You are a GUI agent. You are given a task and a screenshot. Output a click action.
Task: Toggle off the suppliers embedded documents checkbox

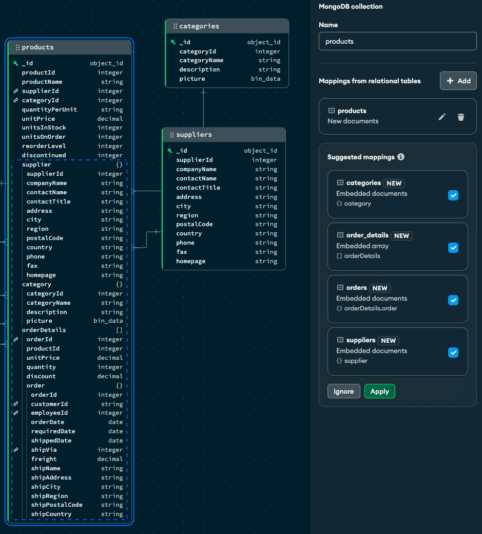[453, 352]
